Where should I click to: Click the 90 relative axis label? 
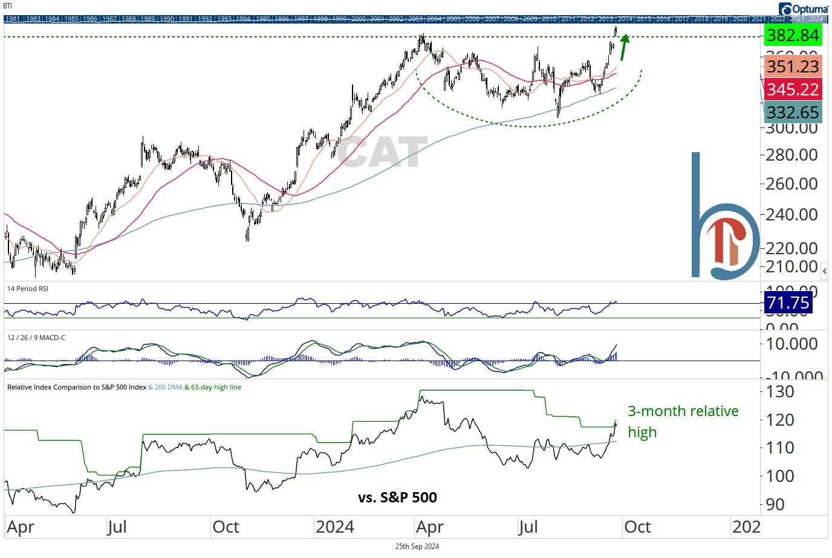pyautogui.click(x=775, y=504)
